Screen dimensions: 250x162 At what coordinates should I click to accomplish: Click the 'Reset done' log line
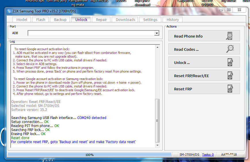pyautogui.click(x=20, y=138)
